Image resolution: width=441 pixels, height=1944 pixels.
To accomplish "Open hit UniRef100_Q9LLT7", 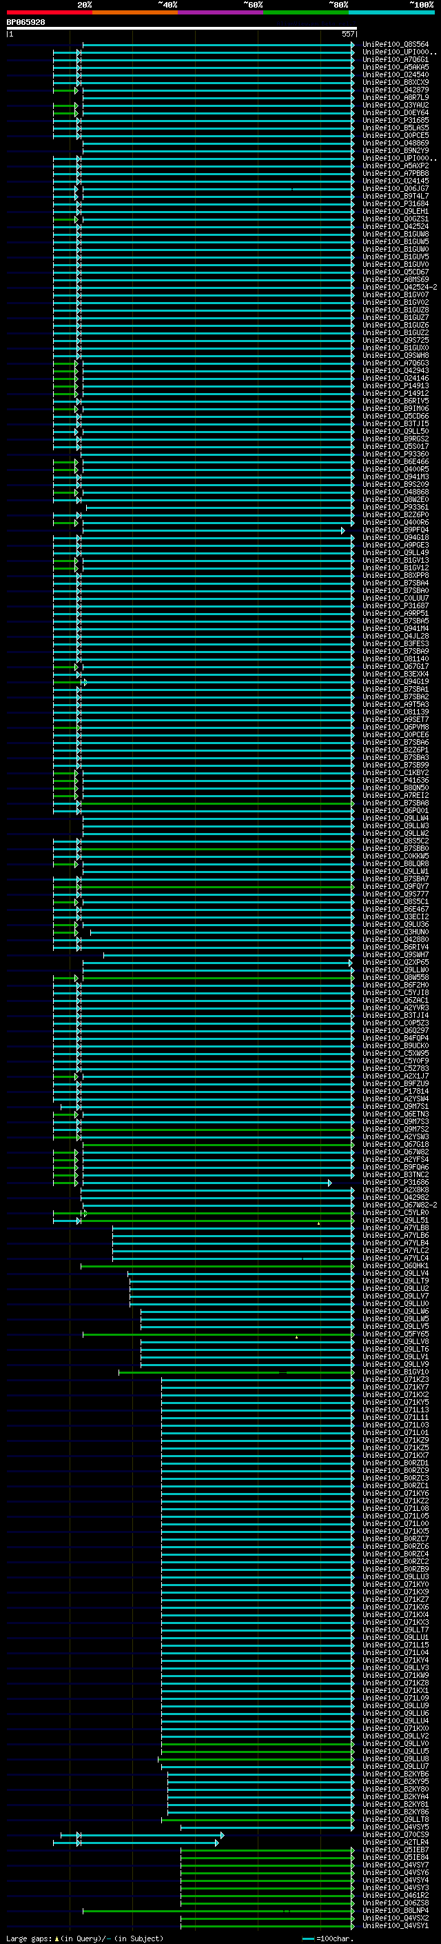I will point(396,1630).
